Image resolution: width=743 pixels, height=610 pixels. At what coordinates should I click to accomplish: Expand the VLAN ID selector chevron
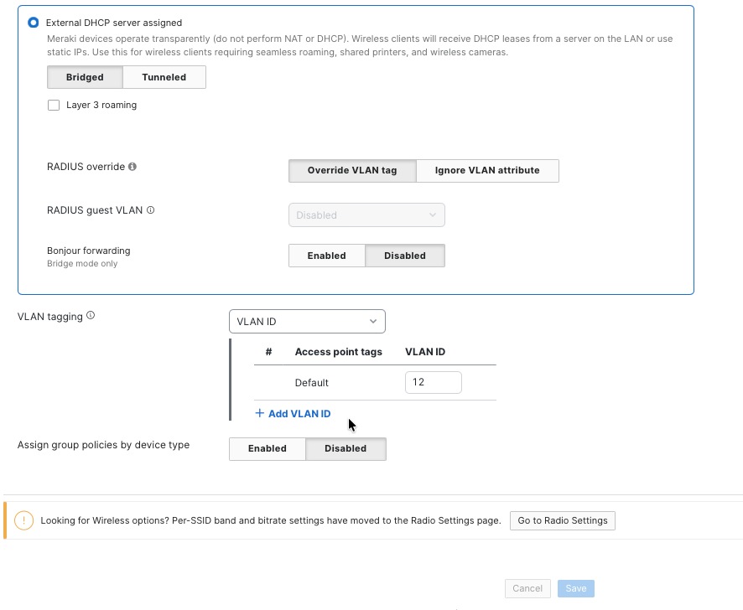[x=372, y=321]
